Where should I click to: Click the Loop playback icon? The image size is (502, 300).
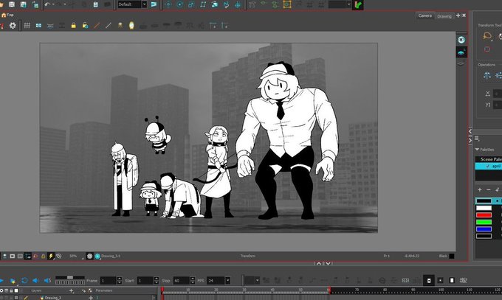24,281
